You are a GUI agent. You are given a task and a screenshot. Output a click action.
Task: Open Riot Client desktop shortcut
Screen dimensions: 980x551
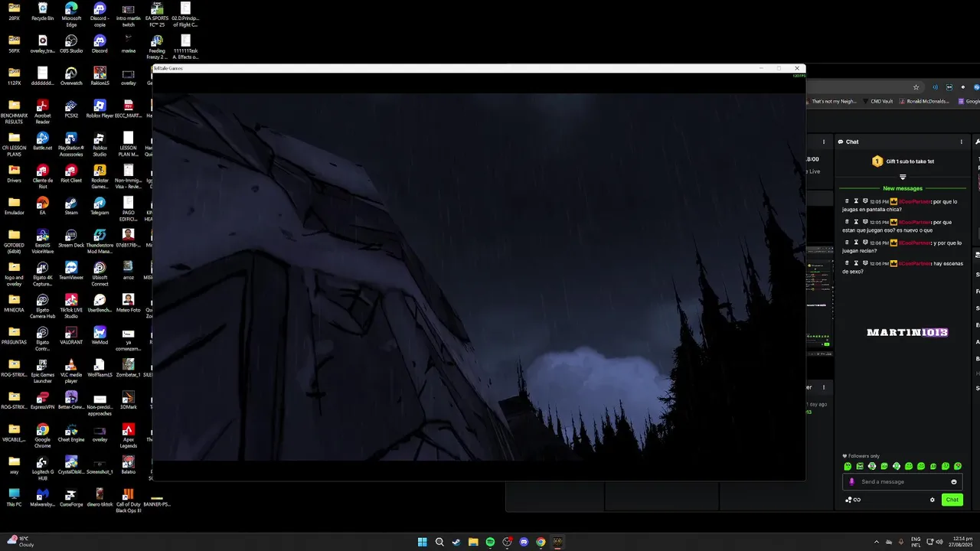71,173
